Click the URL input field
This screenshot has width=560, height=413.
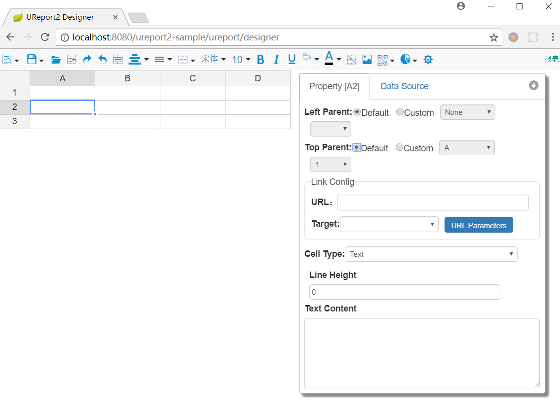click(433, 203)
